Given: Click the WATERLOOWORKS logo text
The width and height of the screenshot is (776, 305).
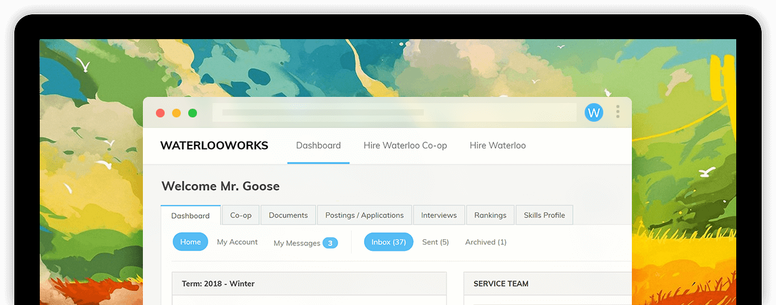Looking at the screenshot, I should [x=214, y=145].
